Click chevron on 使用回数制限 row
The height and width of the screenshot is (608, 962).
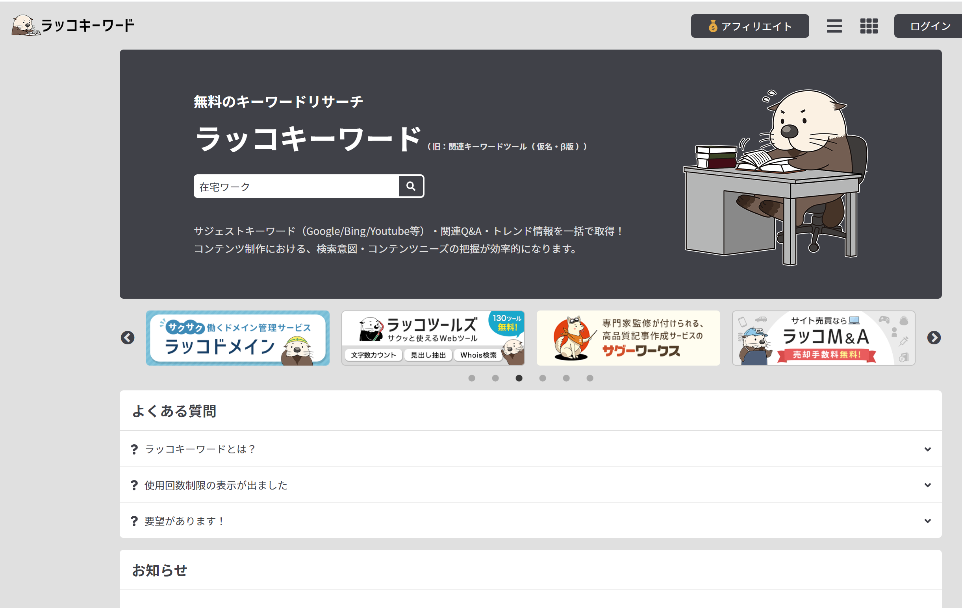point(928,486)
